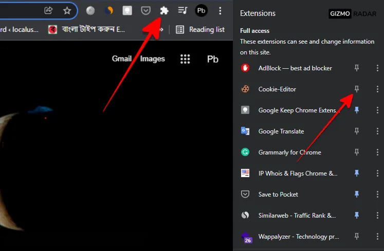Viewport: 384px width, 251px height.
Task: Select the Google Translate entry
Action: pos(281,131)
